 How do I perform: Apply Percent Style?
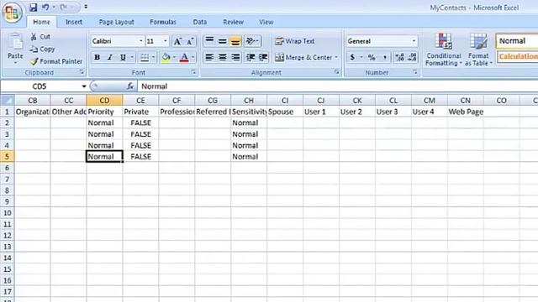[372, 57]
